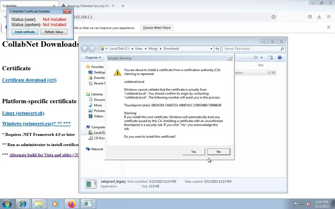Open taskbar clock and date

[x=322, y=204]
